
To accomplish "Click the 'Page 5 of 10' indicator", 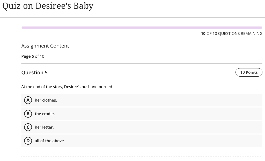I will 33,56.
